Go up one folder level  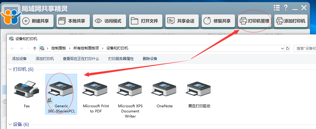coord(35,49)
